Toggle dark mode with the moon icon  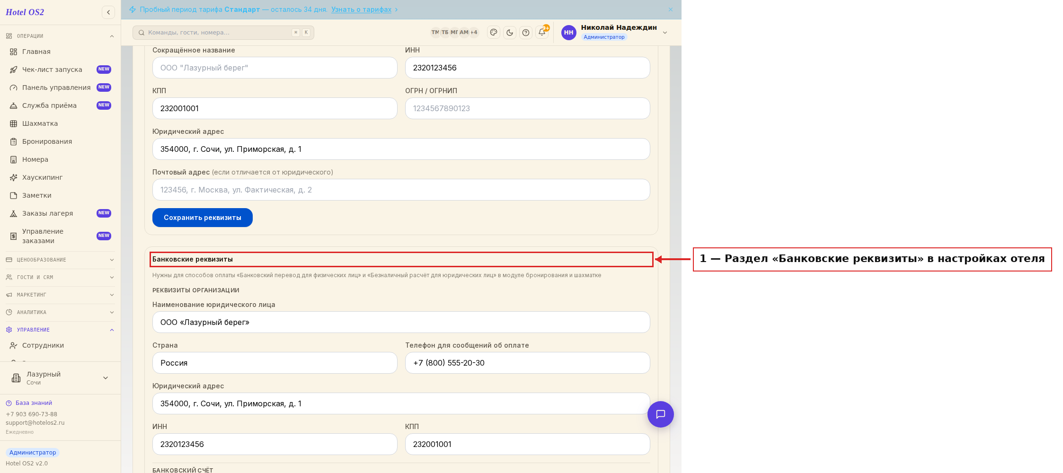click(x=510, y=33)
